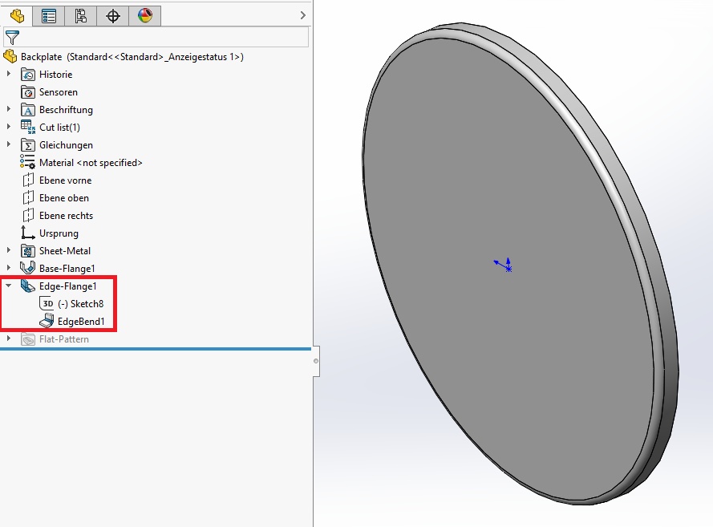Select the Ebene rechts plane

pos(66,216)
